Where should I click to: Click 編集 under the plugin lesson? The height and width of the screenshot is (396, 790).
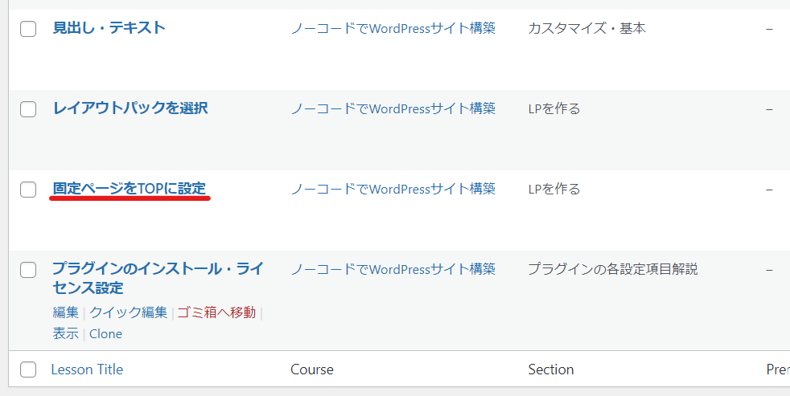point(65,312)
